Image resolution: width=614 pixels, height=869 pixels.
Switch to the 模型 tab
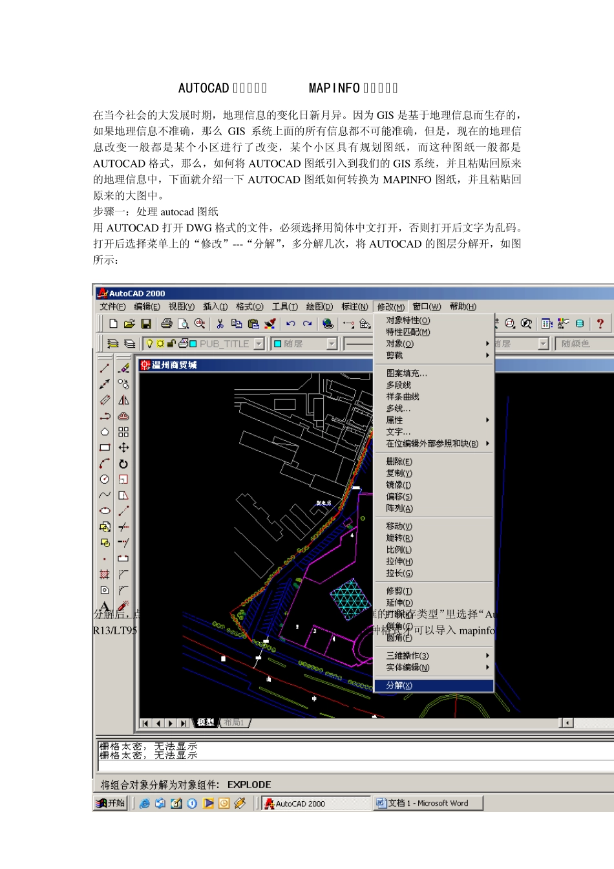[x=206, y=722]
